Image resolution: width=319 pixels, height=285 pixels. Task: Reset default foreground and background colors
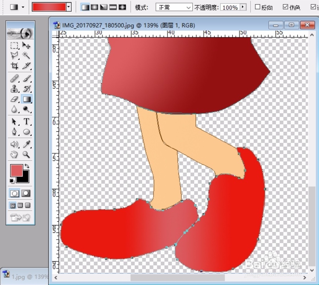point(12,181)
